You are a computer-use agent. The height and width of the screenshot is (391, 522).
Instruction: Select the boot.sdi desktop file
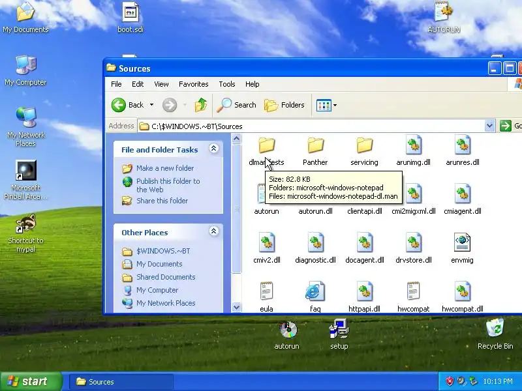click(x=130, y=18)
